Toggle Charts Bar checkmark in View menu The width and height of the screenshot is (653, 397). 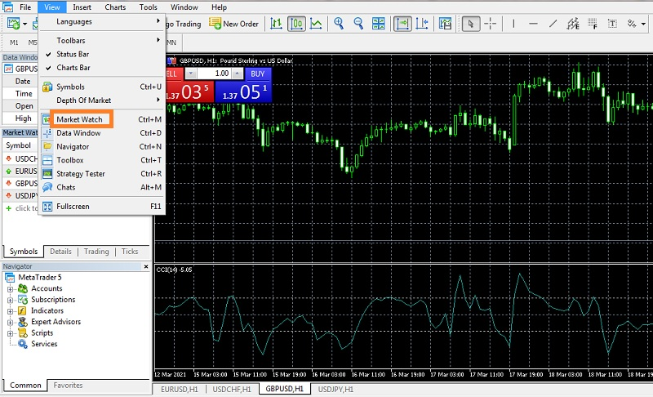[48, 68]
